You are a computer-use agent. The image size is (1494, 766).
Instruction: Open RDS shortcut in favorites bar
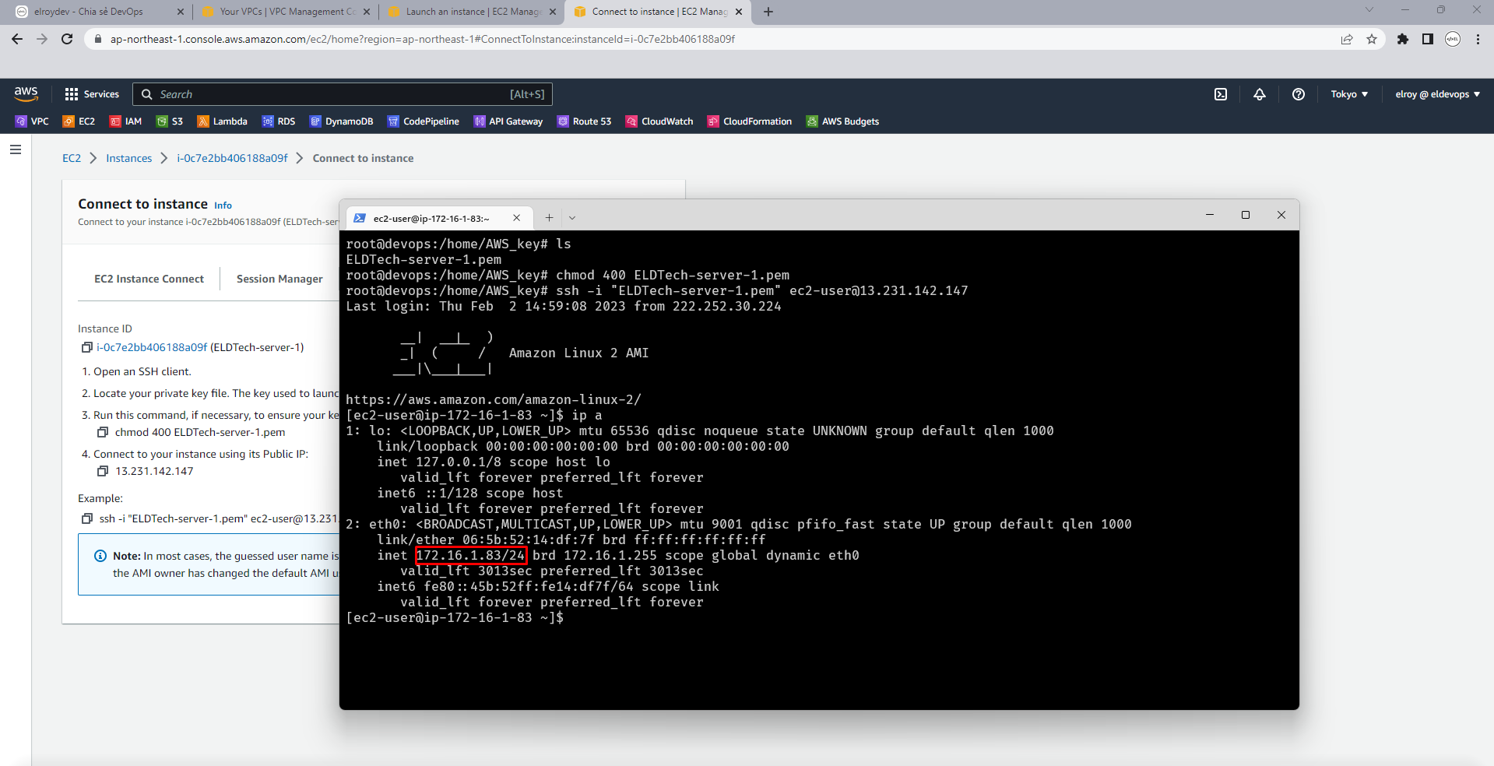[279, 121]
